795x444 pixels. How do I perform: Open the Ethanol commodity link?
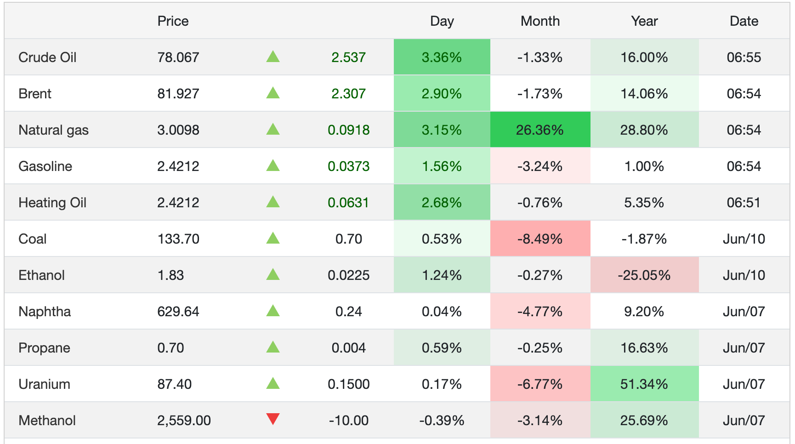[41, 275]
